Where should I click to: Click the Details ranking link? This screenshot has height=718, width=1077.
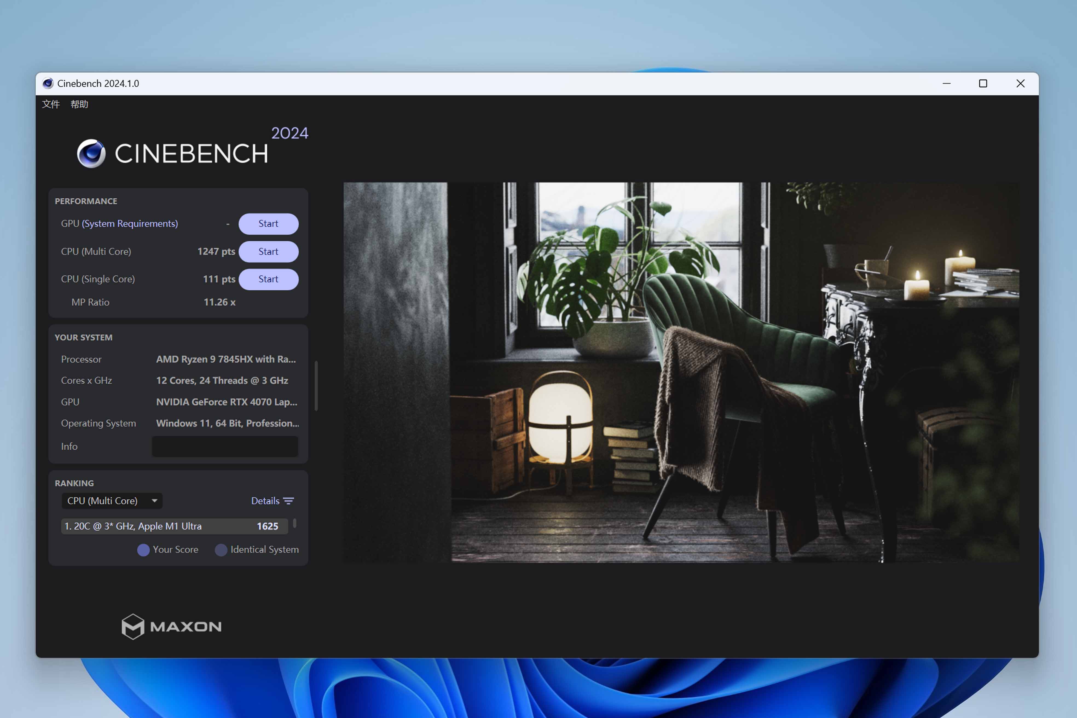pyautogui.click(x=265, y=501)
